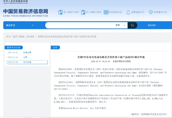Screen dimensions: 172x118
Task: Click the trade barriers news icon
Action: 106,12
